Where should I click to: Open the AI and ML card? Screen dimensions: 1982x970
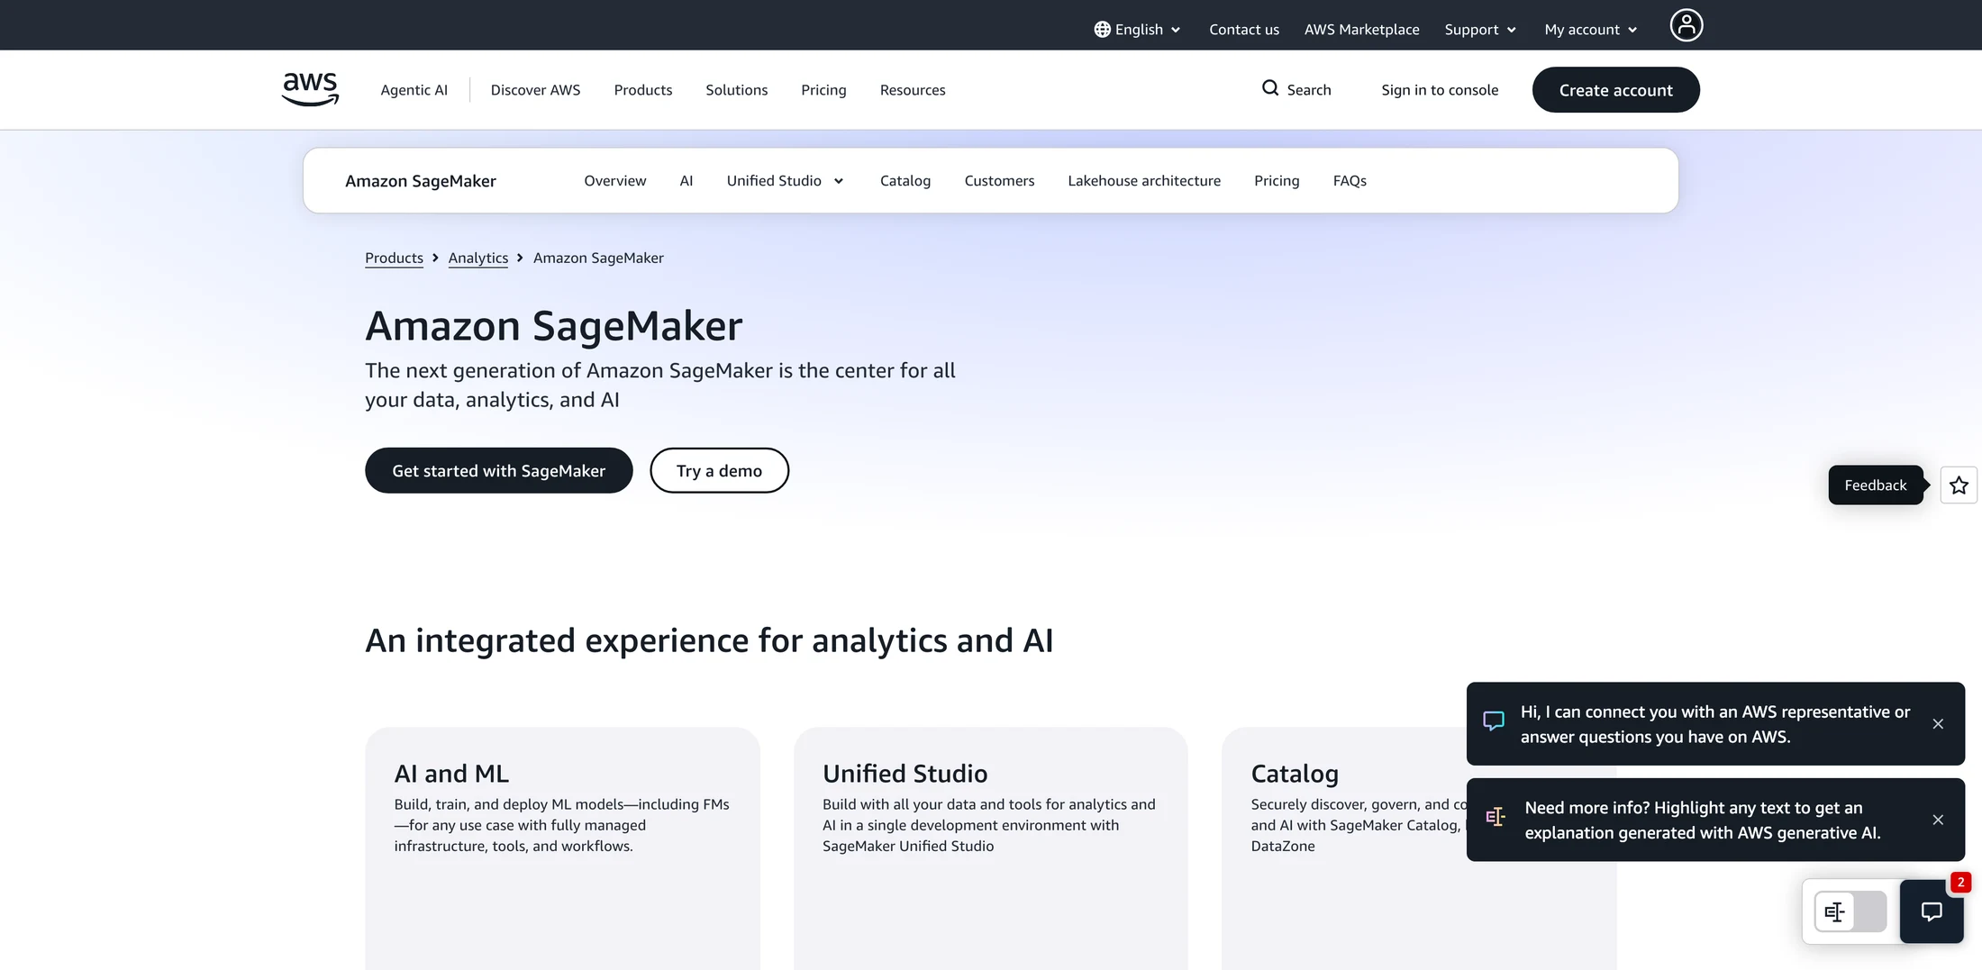click(562, 848)
